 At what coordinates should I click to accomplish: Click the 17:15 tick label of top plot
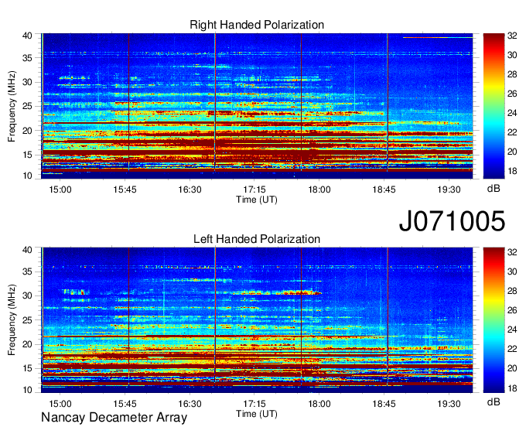click(254, 190)
